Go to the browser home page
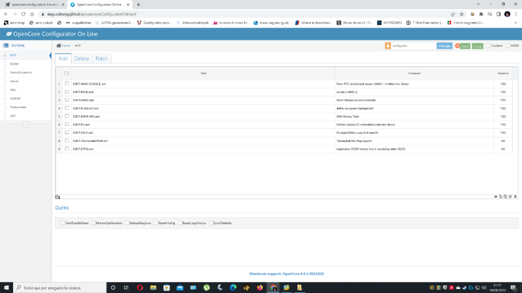 pyautogui.click(x=32, y=14)
